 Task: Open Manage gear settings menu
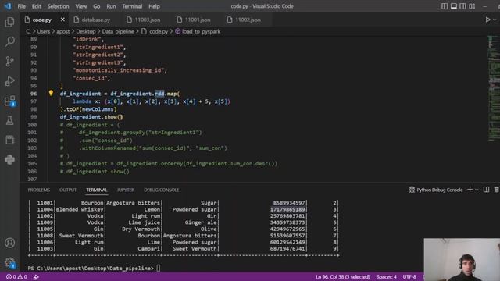click(x=9, y=262)
